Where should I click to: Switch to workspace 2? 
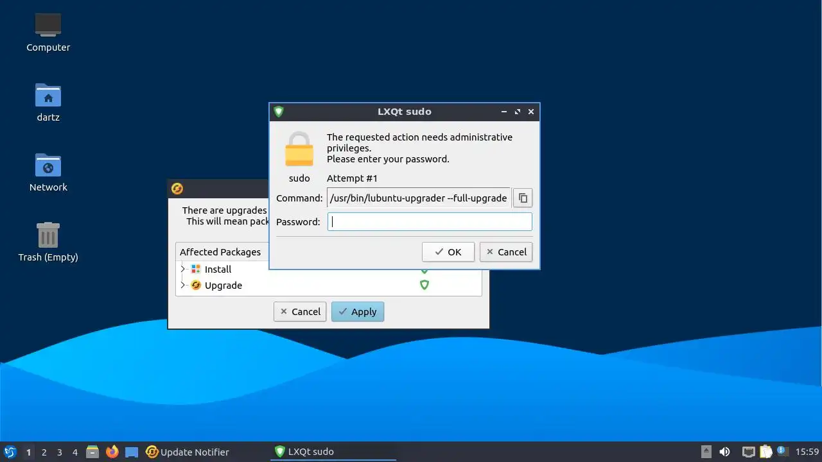(x=44, y=452)
